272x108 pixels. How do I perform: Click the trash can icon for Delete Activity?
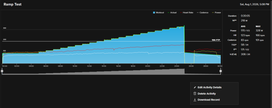[195, 94]
